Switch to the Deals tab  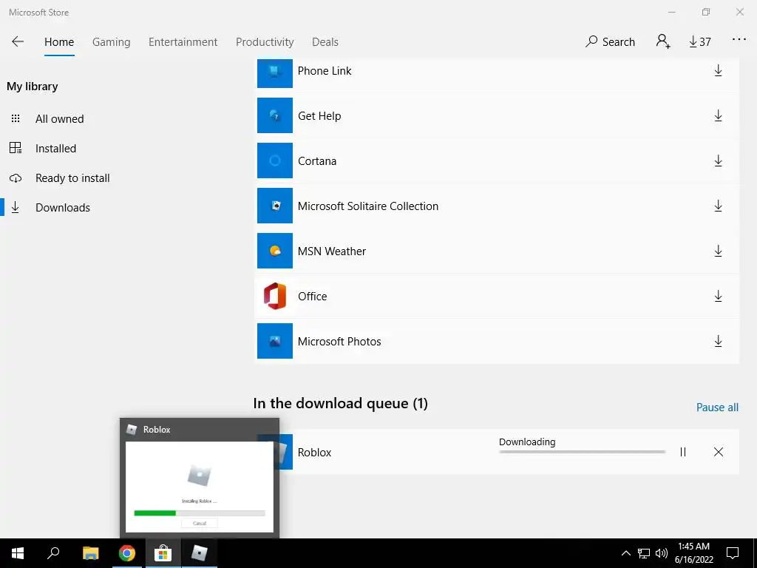325,42
